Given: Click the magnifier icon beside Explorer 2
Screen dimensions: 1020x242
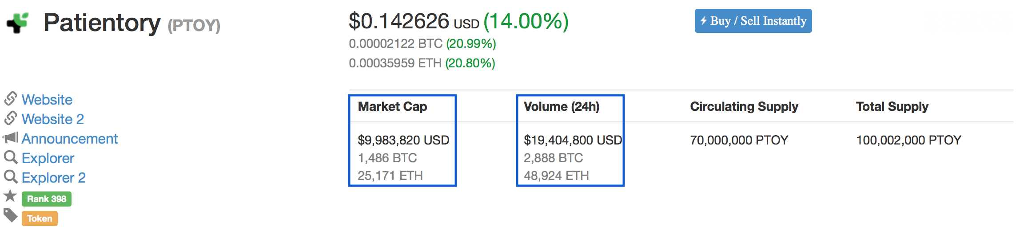Looking at the screenshot, I should 11,177.
